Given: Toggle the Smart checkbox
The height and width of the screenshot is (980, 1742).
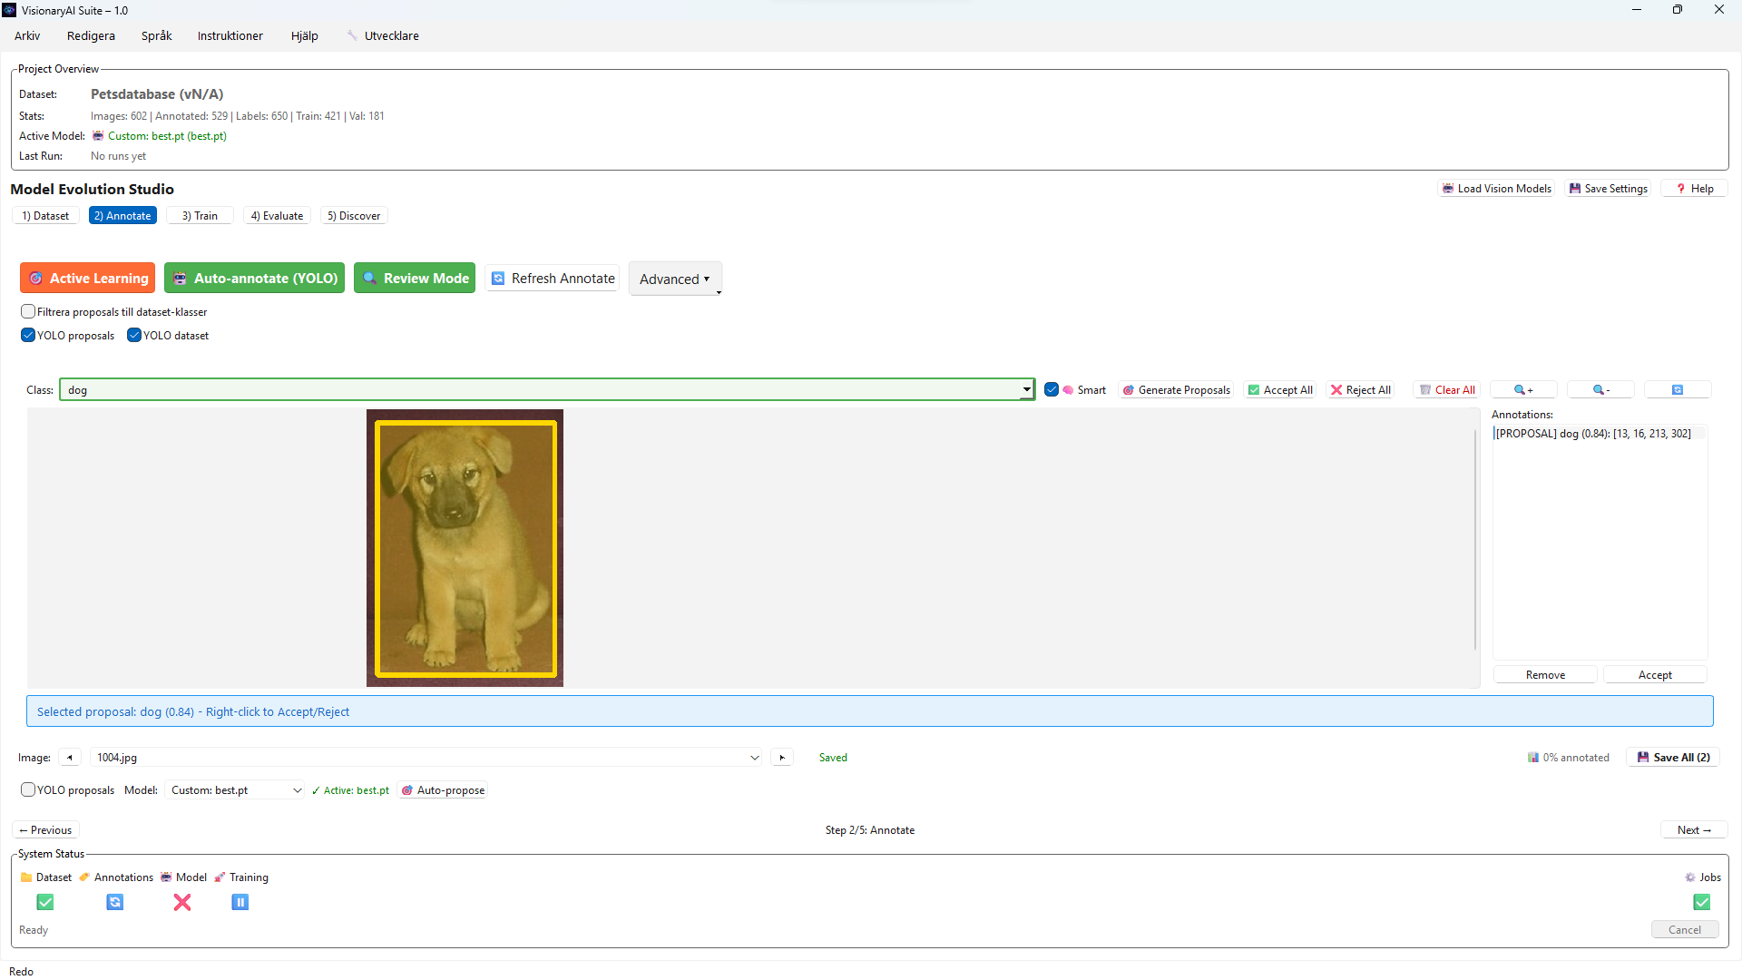Looking at the screenshot, I should click(1052, 390).
